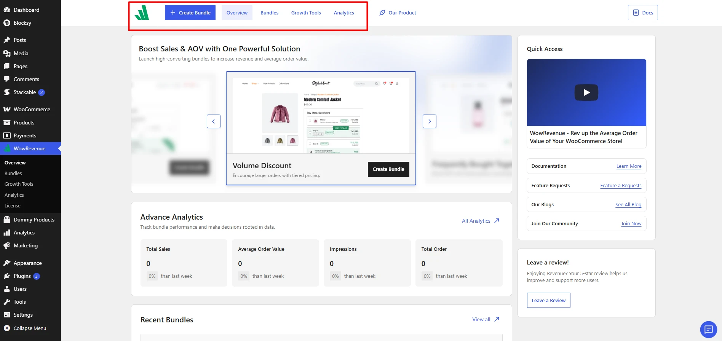
Task: Open Growth Tools in the sidebar submenu
Action: pos(19,184)
